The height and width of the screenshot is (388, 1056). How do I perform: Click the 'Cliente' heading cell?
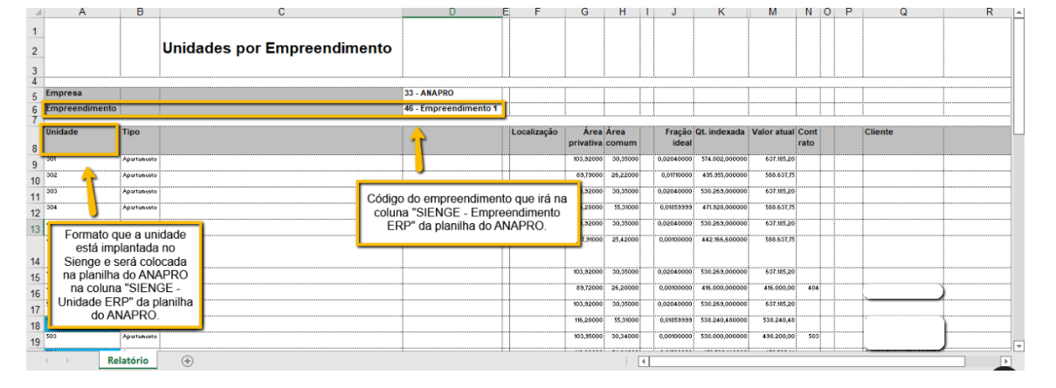[x=903, y=141]
